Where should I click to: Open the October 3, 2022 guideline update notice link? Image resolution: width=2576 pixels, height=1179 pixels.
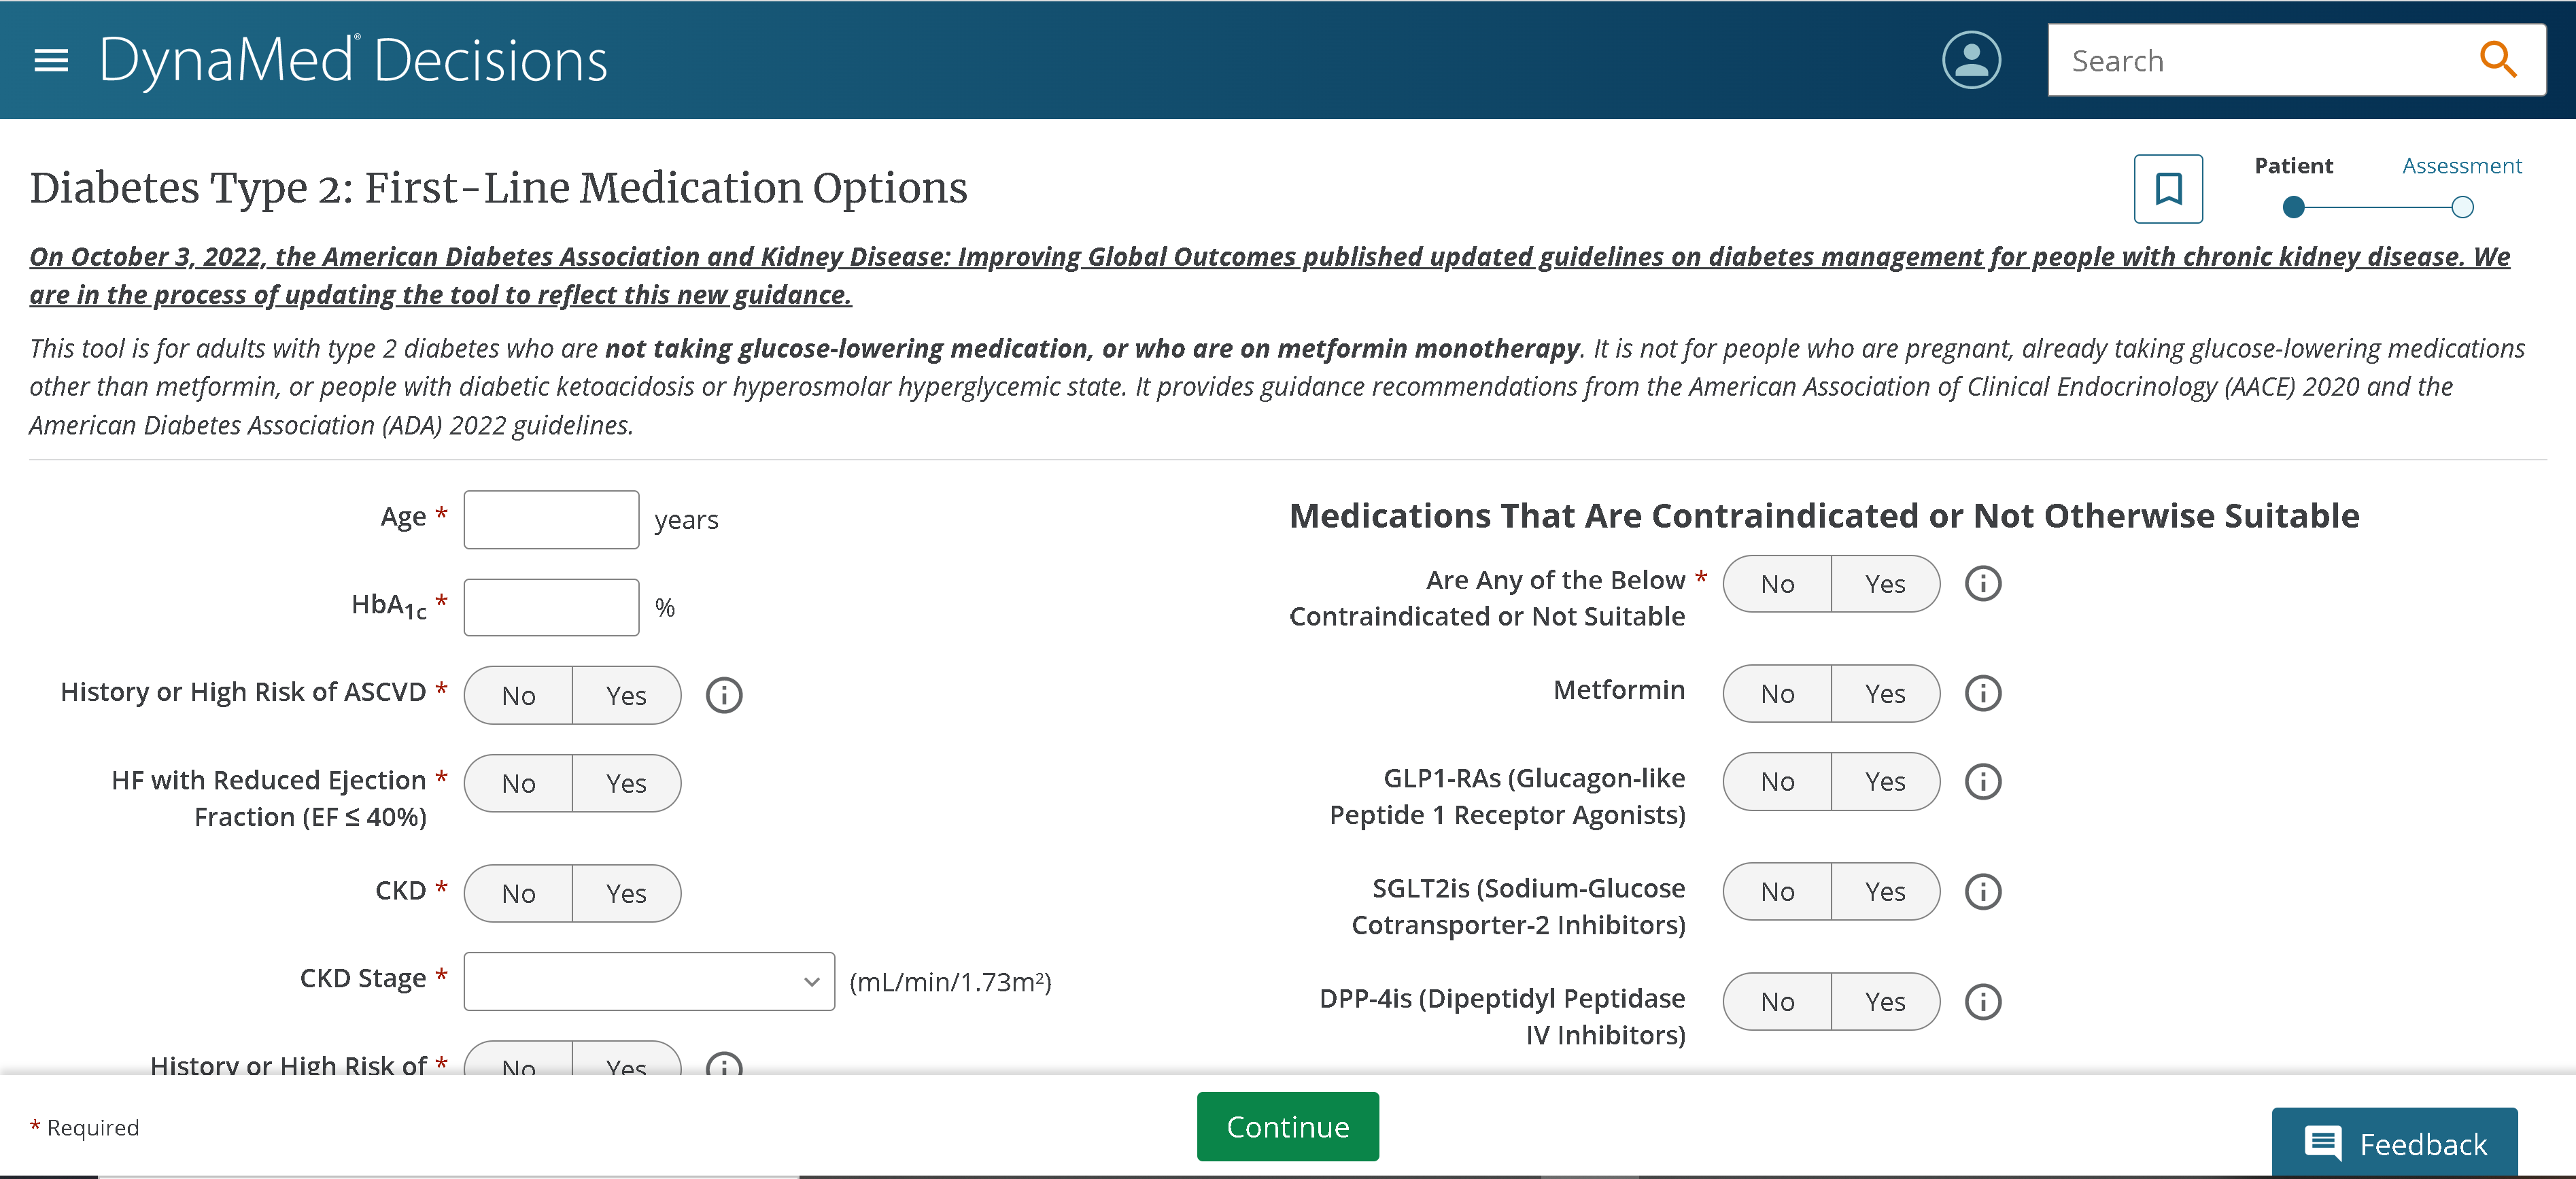click(x=1269, y=275)
